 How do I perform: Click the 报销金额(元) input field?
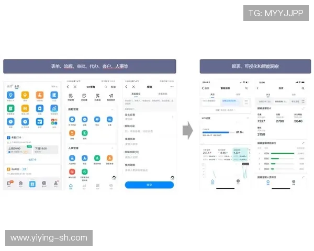point(149,155)
